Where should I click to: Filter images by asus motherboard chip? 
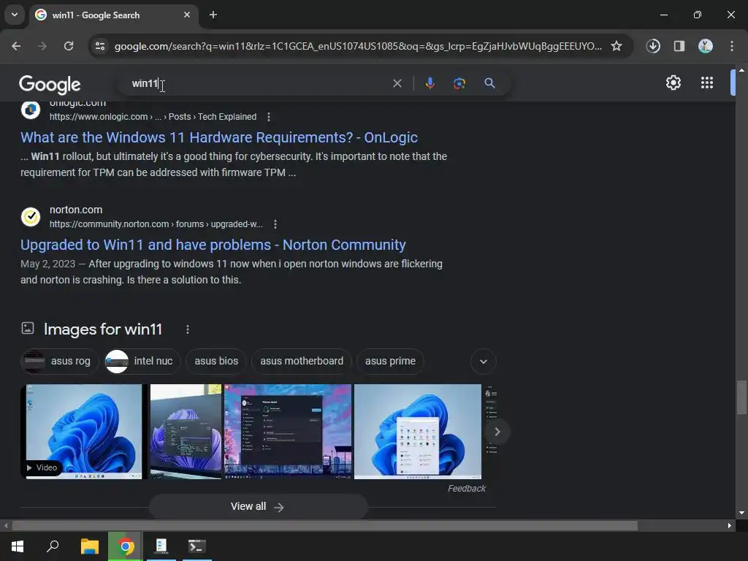point(302,361)
